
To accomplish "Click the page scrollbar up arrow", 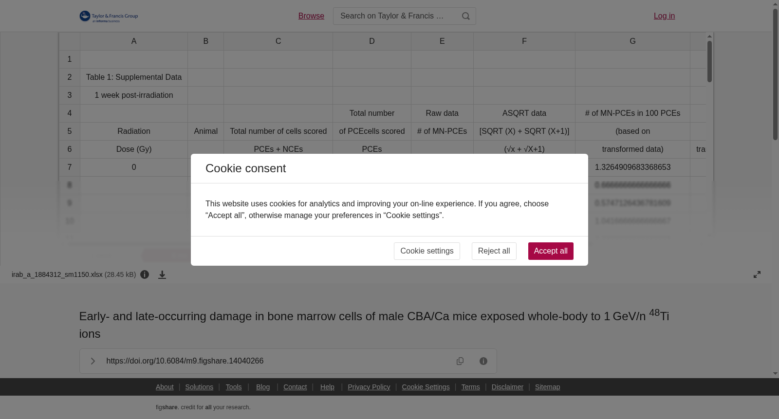I will click(x=775, y=4).
